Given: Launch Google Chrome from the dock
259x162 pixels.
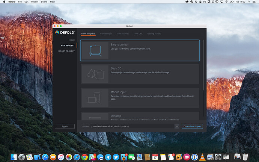Looking at the screenshot, I should 85,156.
